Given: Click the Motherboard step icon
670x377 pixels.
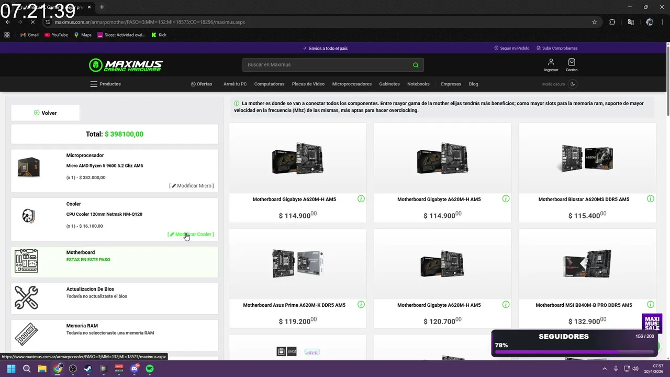Looking at the screenshot, I should point(26,261).
